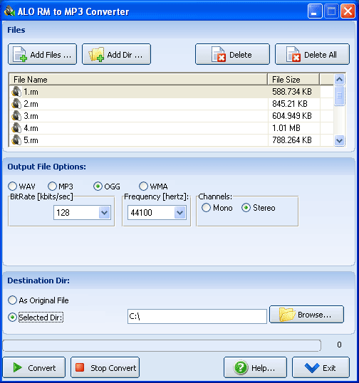Viewport: 359px width, 383px height.
Task: Click the file list scroll up arrow
Action: click(x=340, y=79)
